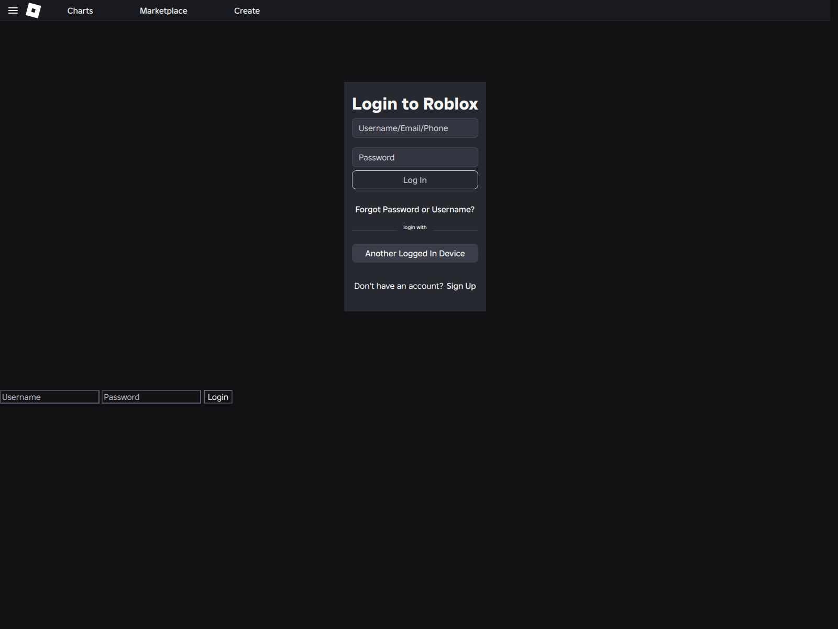Click the "Don't have an account?" text

click(x=399, y=286)
